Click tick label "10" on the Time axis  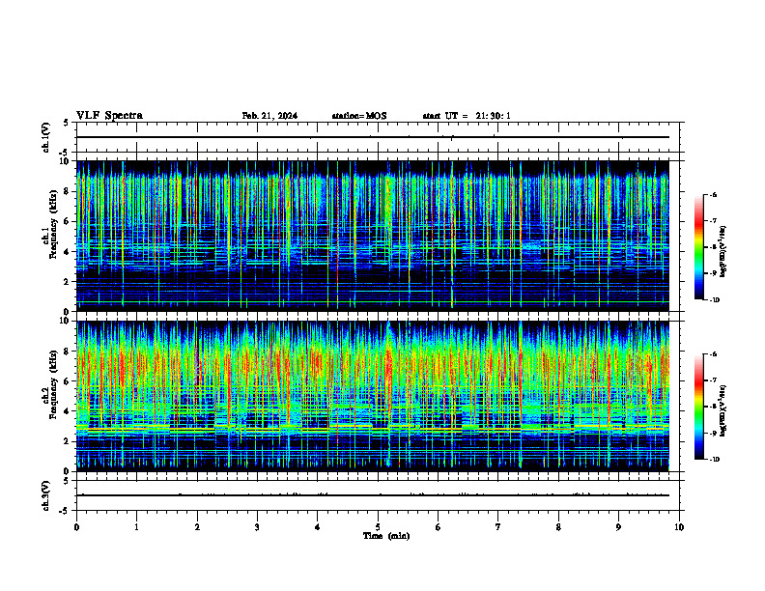(x=679, y=527)
